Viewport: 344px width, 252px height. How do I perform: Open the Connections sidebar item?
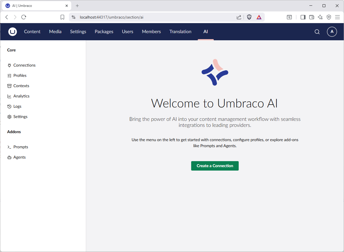[24, 65]
